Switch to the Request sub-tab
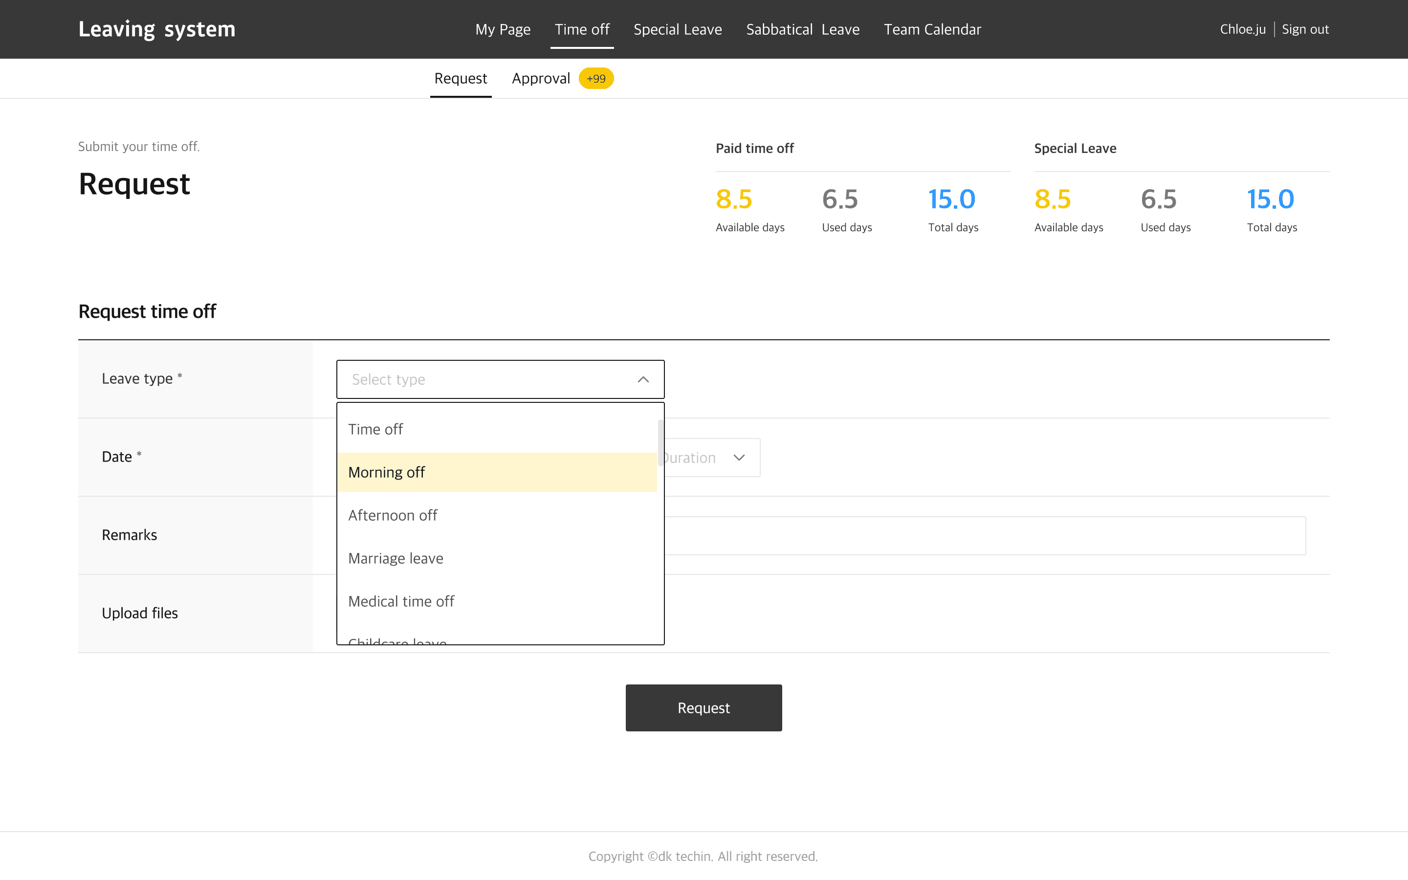 pos(460,79)
